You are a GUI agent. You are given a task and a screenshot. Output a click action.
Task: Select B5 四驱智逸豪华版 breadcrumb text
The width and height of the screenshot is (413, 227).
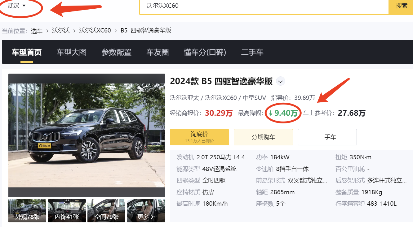pos(146,30)
